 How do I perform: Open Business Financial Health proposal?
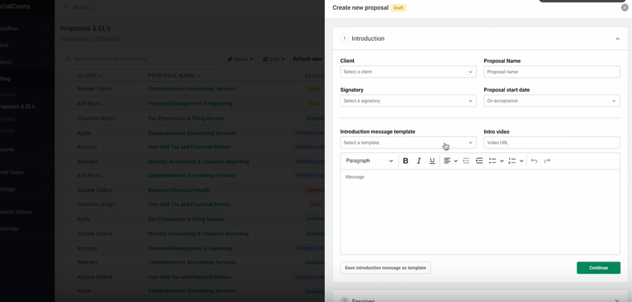(179, 190)
